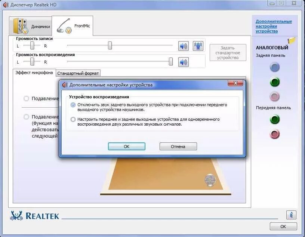Select mute rear output device option
Viewport: 305px width, 237px height.
pyautogui.click(x=73, y=105)
